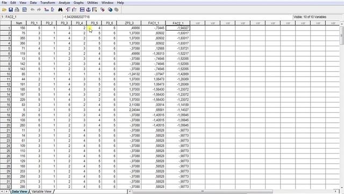Click the Num cell containing 156
The width and height of the screenshot is (344, 194).
tap(19, 28)
